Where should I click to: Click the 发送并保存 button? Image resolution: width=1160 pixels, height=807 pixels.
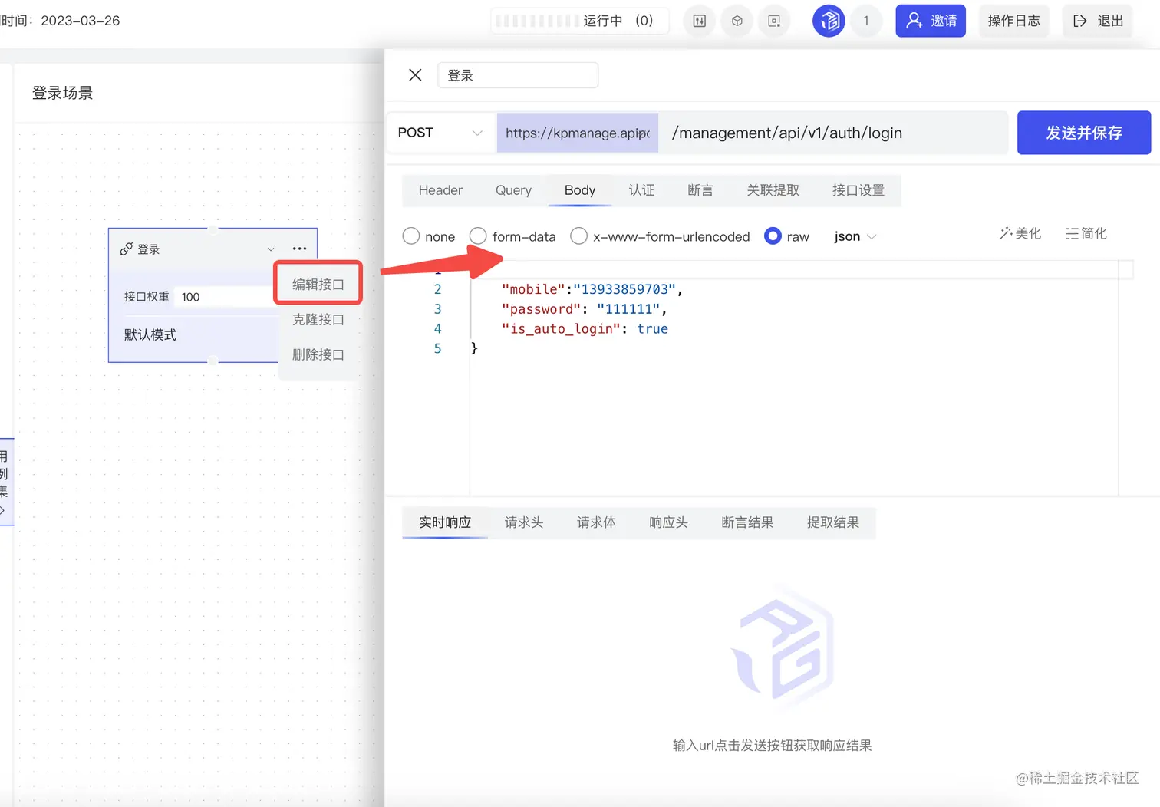(1084, 133)
